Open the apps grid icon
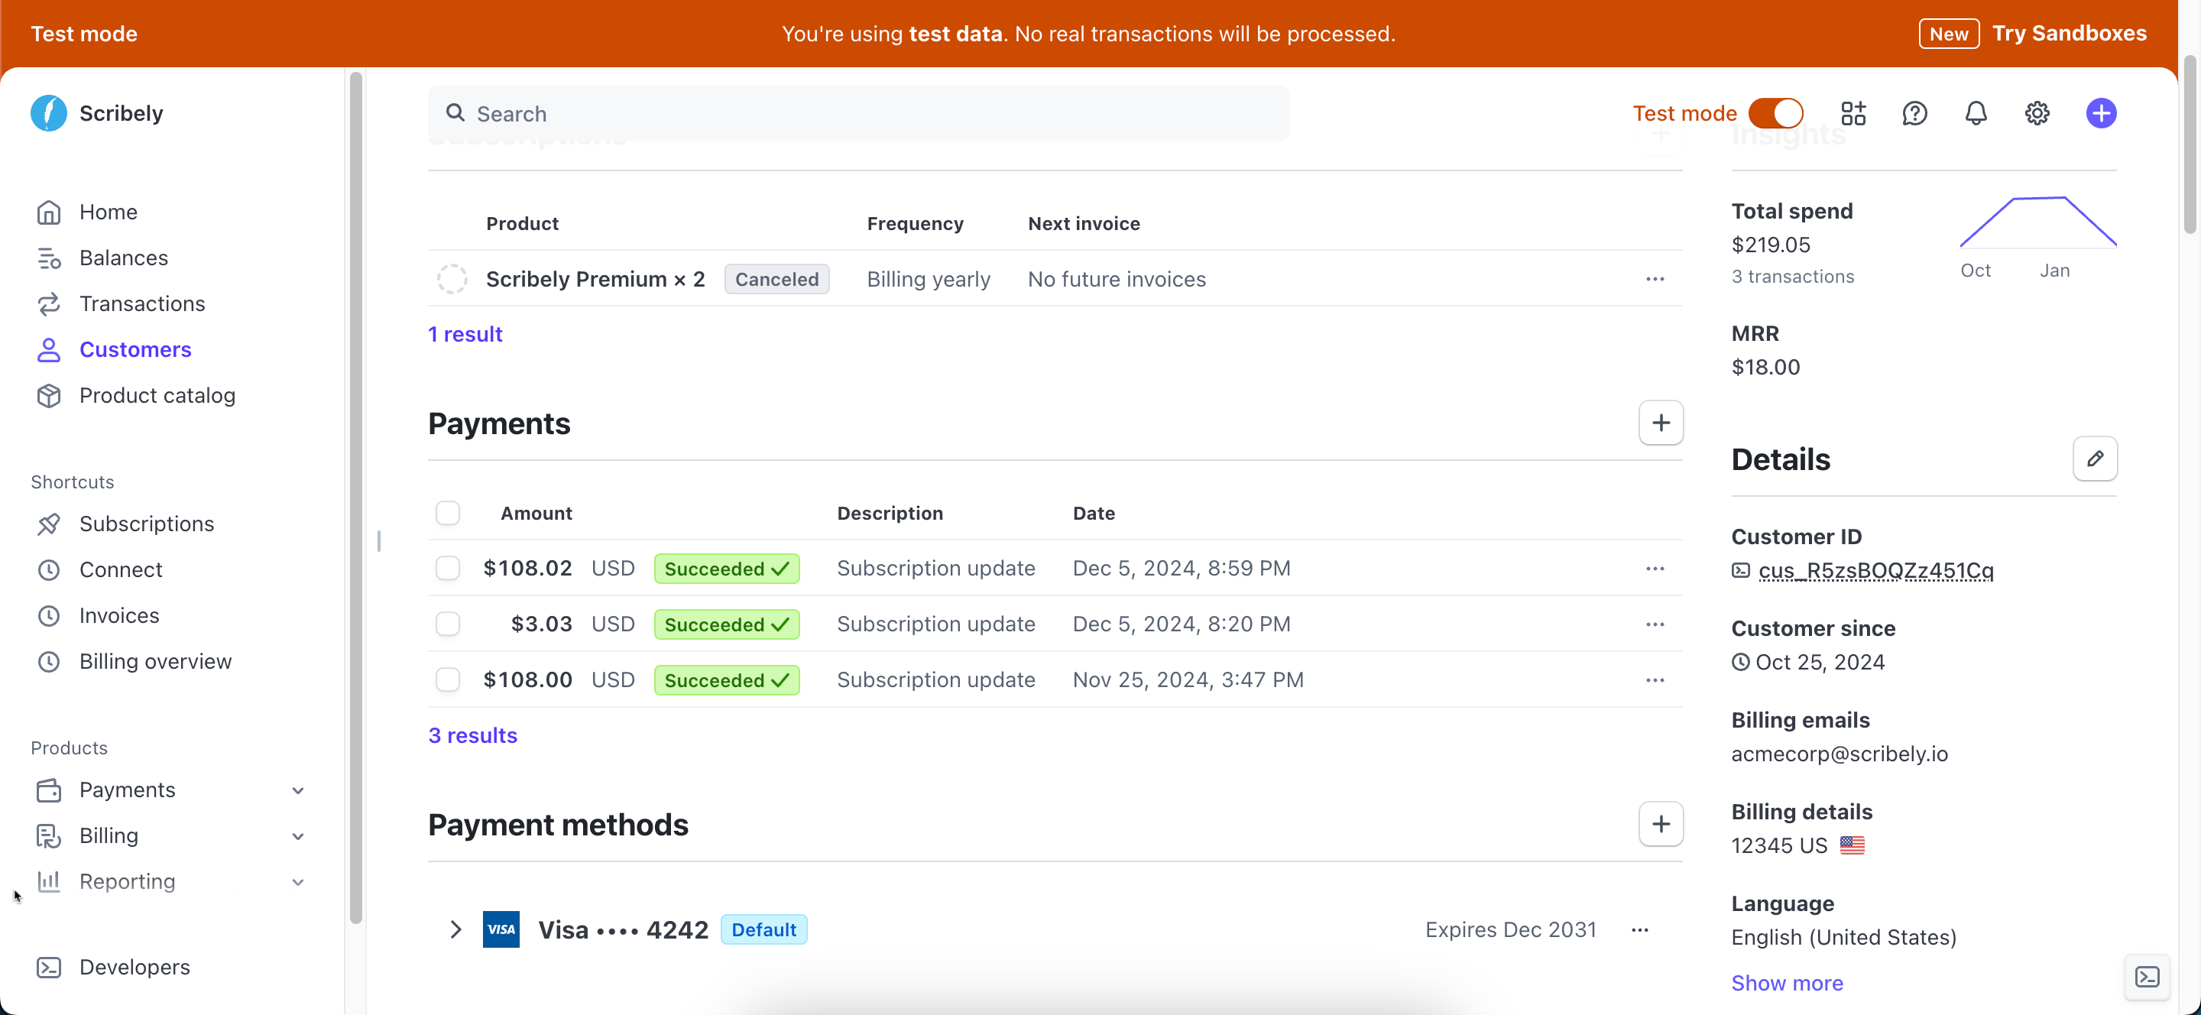This screenshot has width=2201, height=1015. [1853, 114]
